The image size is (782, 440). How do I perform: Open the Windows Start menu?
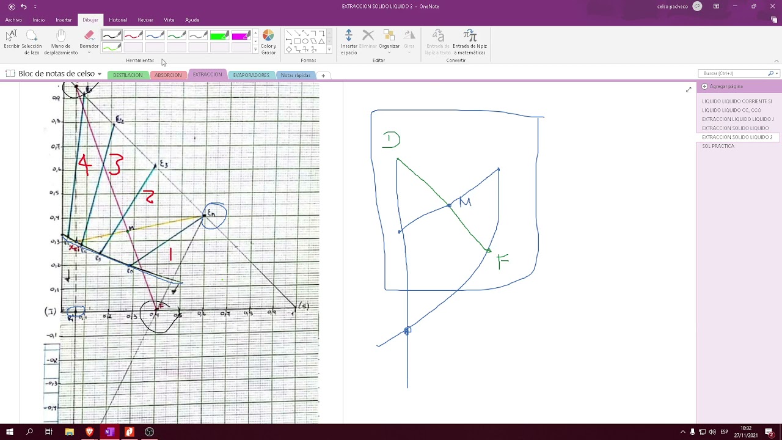pos(10,432)
